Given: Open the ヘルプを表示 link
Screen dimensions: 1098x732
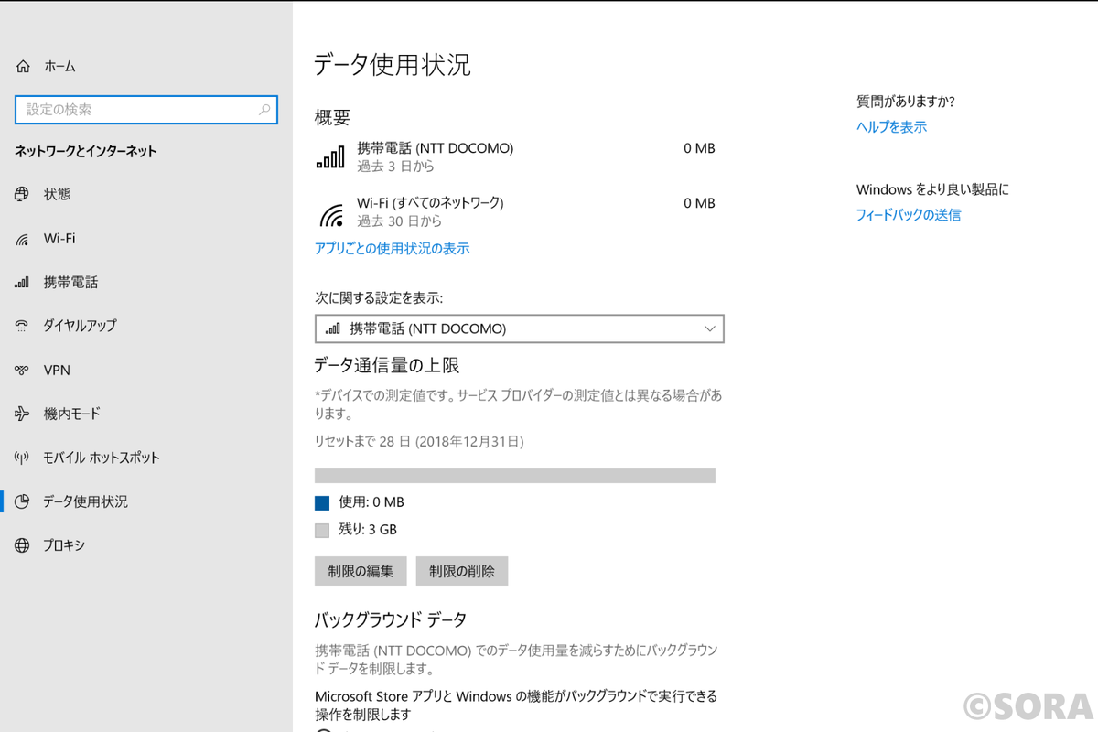Looking at the screenshot, I should 891,127.
